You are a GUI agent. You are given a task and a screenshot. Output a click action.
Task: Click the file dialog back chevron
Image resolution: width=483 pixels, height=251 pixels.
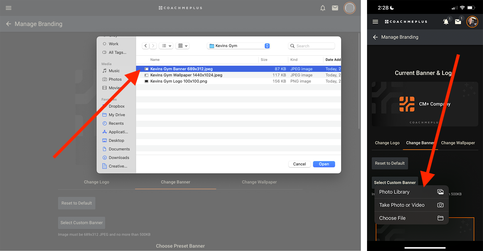click(146, 46)
